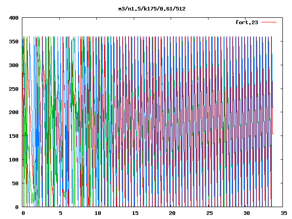Click the x-axis label 20

coord(172,213)
